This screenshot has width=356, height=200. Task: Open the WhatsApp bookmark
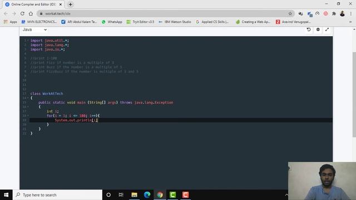(x=112, y=22)
